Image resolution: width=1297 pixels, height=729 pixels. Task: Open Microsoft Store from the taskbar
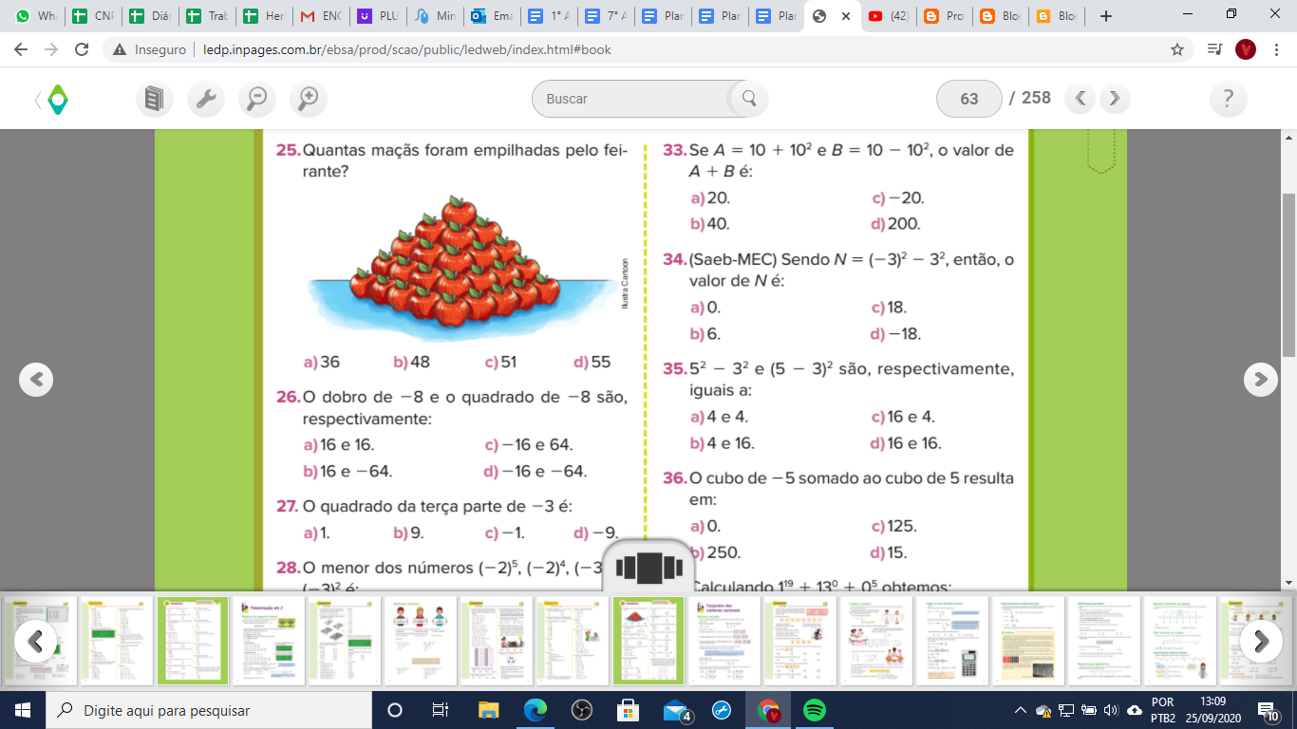[x=628, y=710]
